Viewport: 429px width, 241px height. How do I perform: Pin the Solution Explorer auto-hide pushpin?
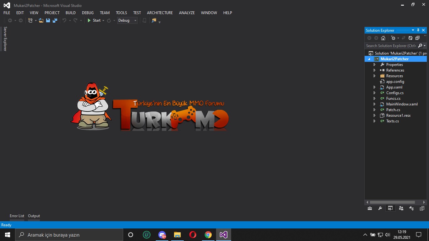pyautogui.click(x=418, y=30)
